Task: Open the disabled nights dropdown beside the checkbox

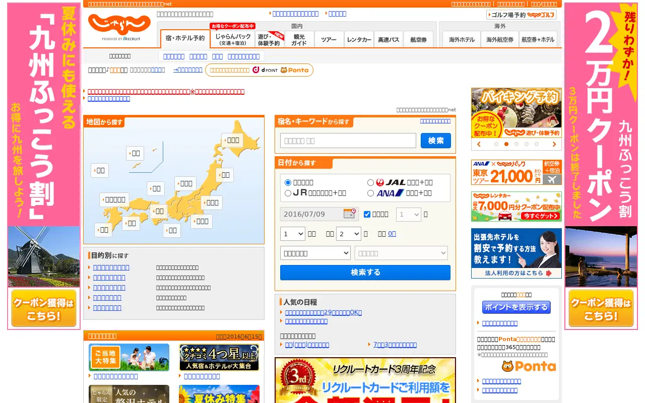Action: point(409,214)
